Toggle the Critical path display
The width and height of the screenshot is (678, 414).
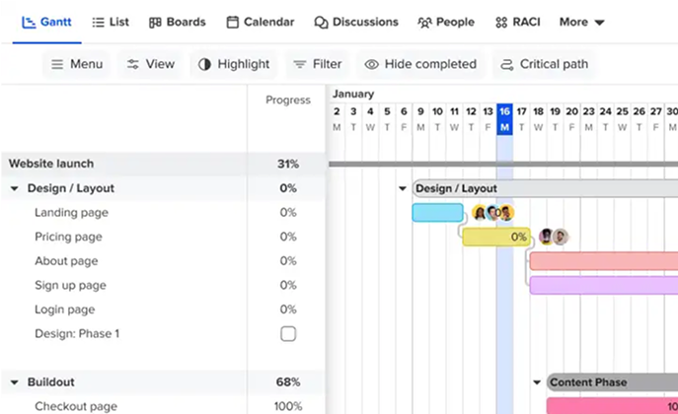(x=545, y=64)
